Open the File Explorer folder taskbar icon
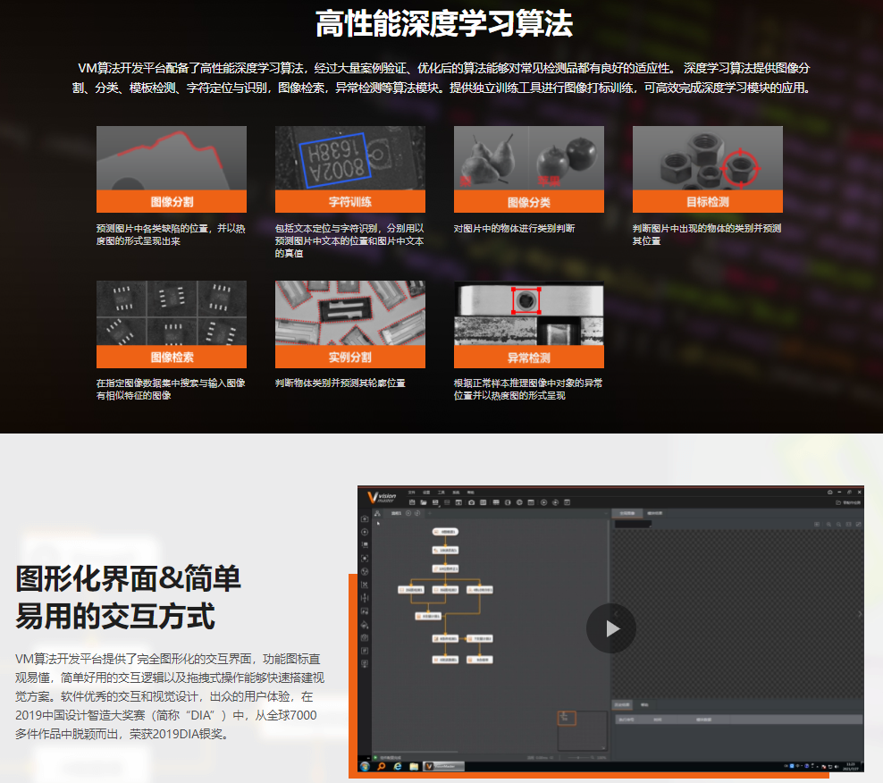Viewport: 883px width, 783px height. tap(414, 767)
